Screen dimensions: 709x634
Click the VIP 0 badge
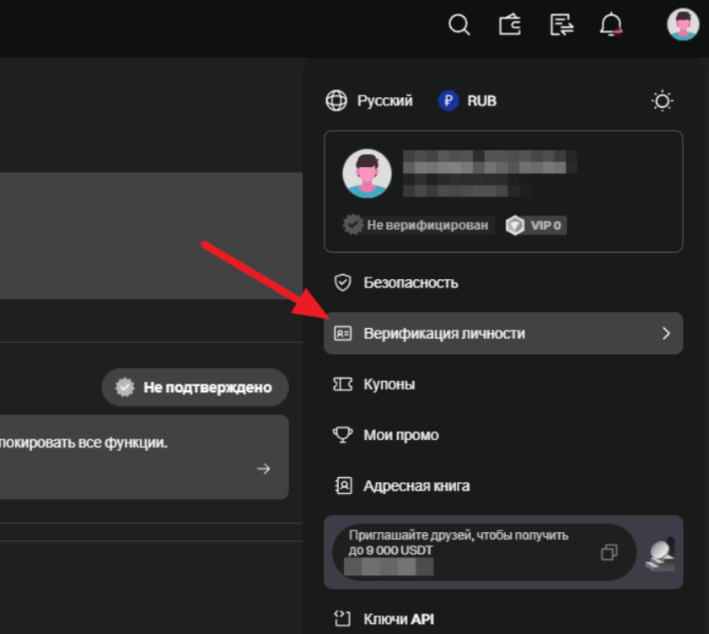point(536,225)
